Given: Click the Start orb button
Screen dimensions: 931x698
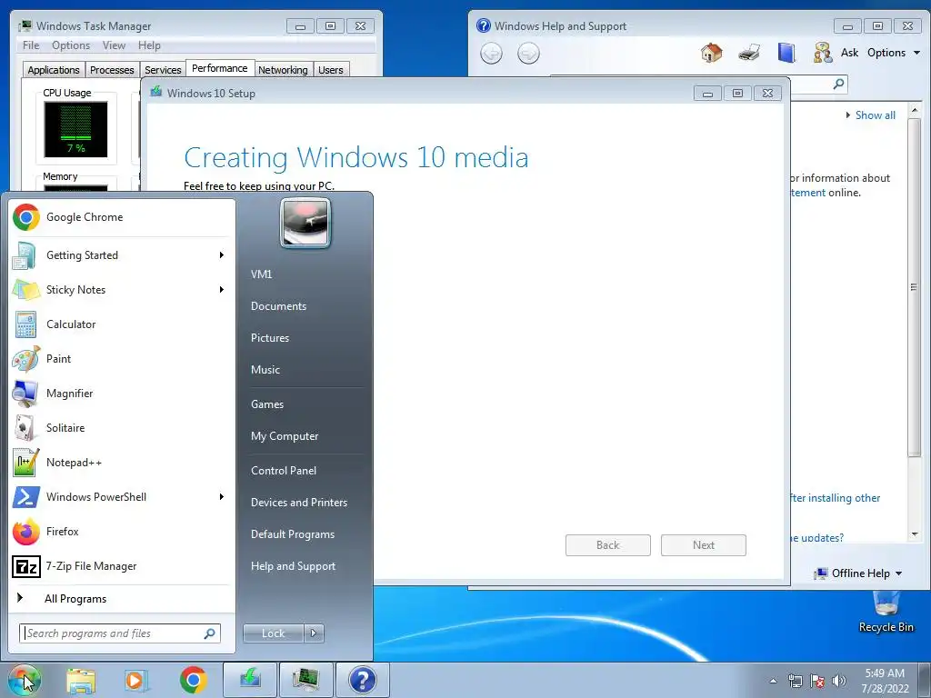Looking at the screenshot, I should click(24, 680).
